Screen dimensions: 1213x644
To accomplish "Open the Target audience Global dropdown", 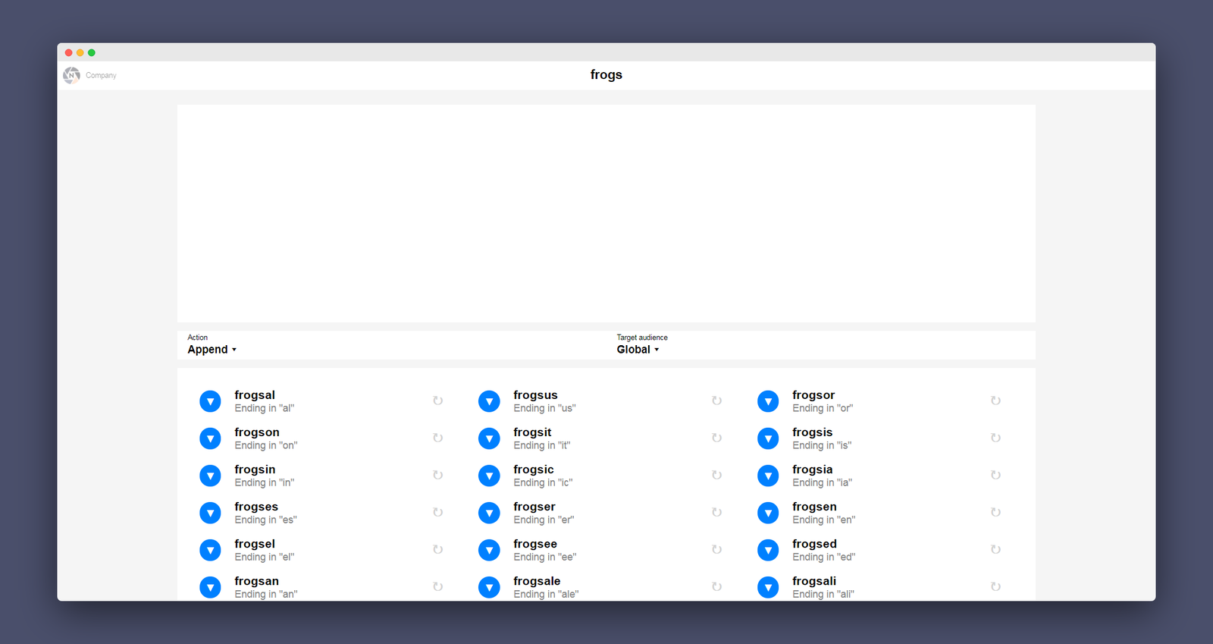I will (x=638, y=350).
